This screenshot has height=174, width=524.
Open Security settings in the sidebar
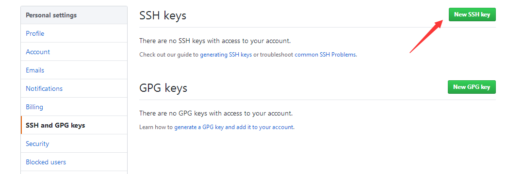74,144
